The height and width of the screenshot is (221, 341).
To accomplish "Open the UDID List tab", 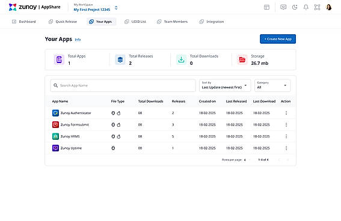I will tap(135, 22).
